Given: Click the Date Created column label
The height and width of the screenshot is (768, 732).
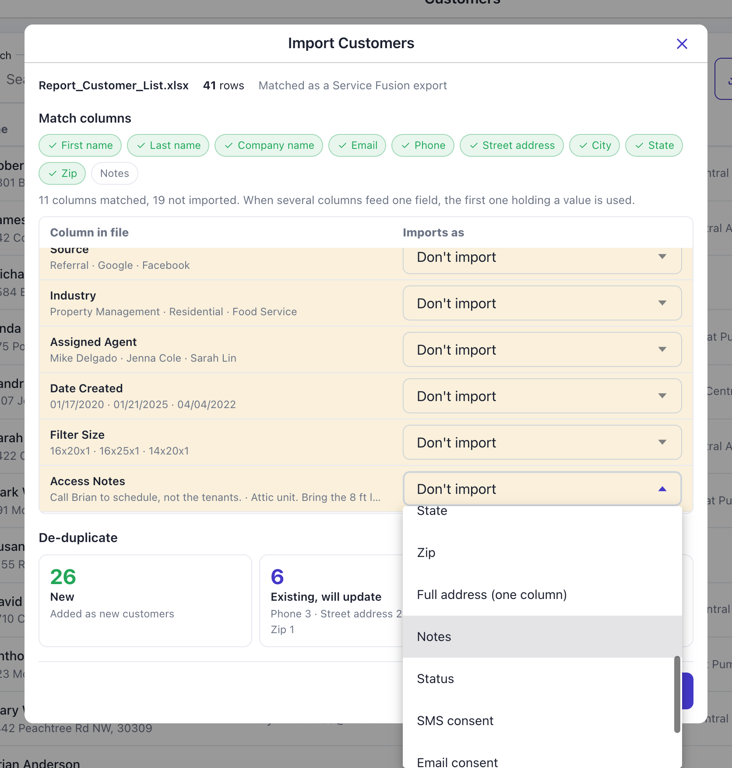Looking at the screenshot, I should pyautogui.click(x=86, y=388).
